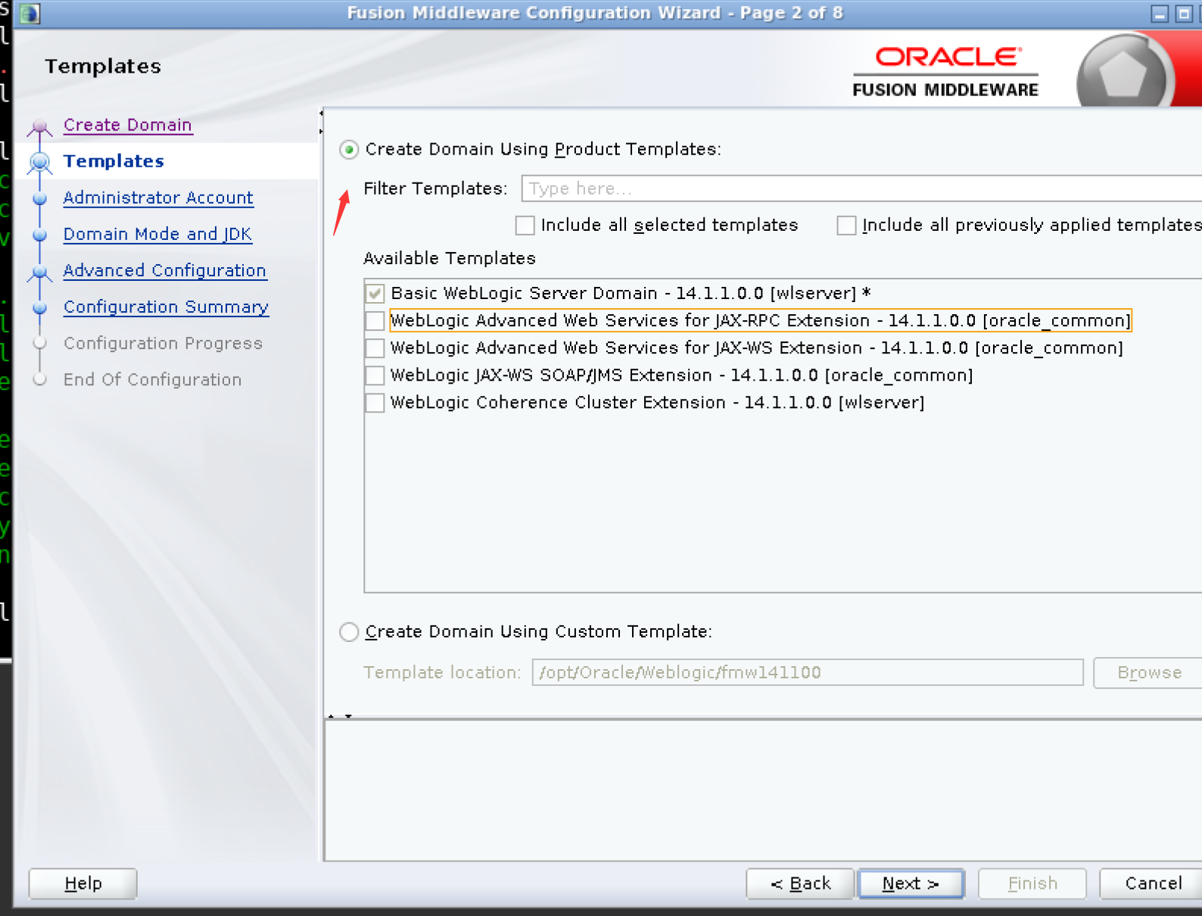This screenshot has width=1202, height=916.
Task: Minimize the Configuration Wizard window
Action: pos(1159,14)
